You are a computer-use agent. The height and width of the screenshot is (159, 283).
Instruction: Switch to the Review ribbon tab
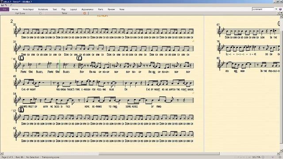[111, 9]
